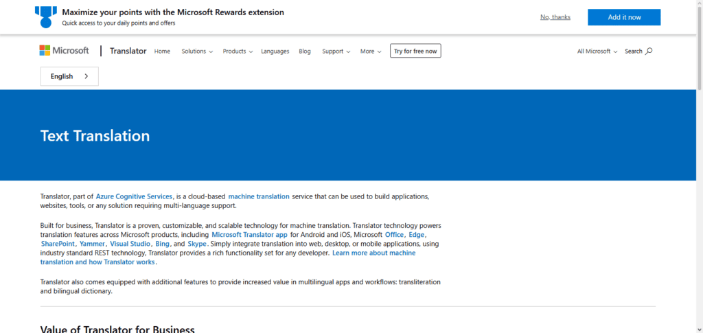Follow the Yammer link
The width and height of the screenshot is (703, 333).
[x=92, y=244]
